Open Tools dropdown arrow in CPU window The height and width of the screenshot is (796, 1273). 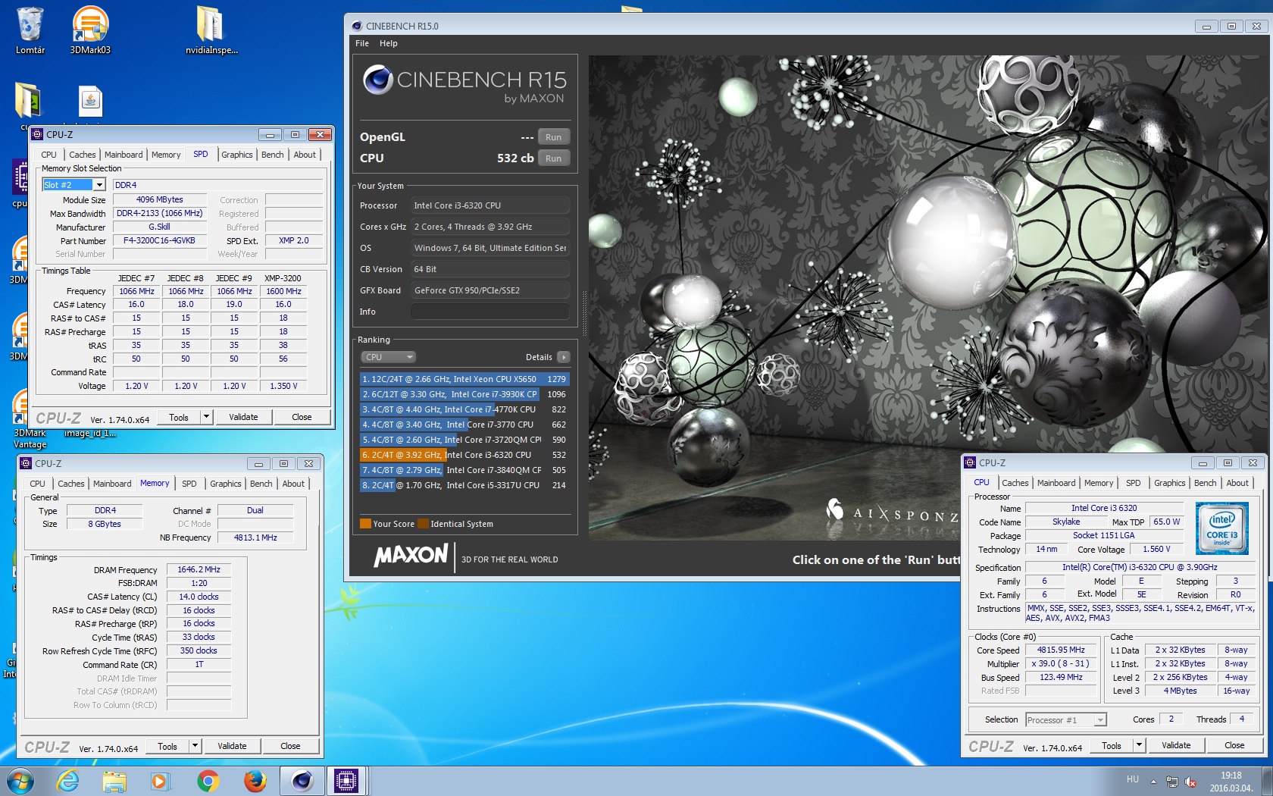tap(1139, 745)
